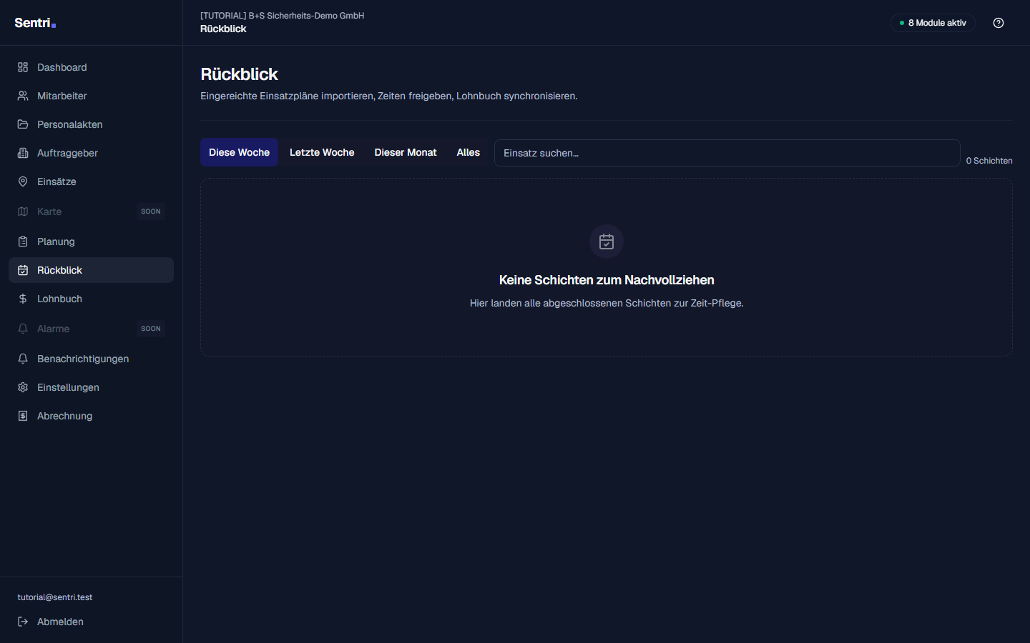The width and height of the screenshot is (1030, 643).
Task: Select the Diese Woche tab
Action: pos(239,152)
